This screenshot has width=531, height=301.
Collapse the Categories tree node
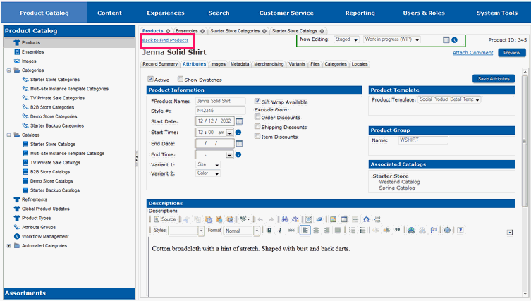(x=8, y=70)
